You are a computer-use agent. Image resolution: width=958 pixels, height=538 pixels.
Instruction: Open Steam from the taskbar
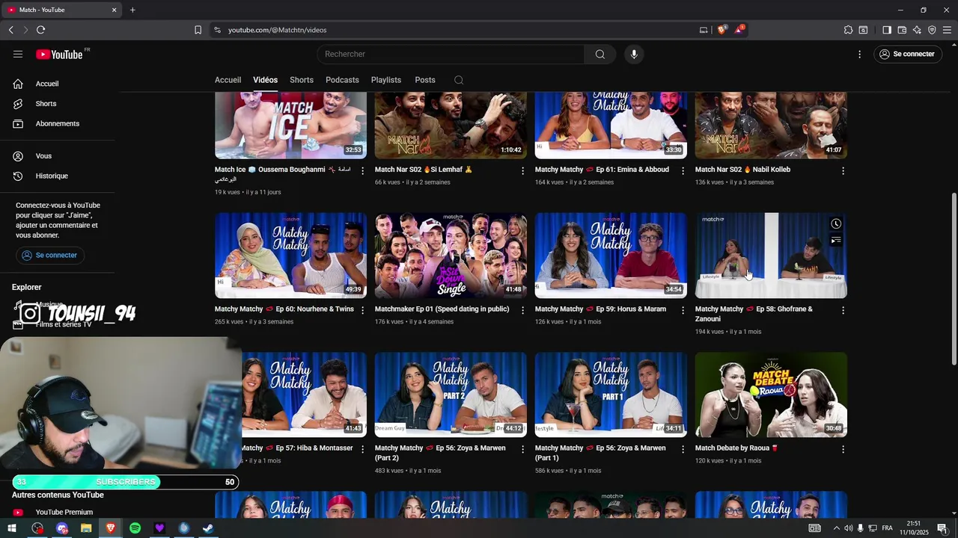pyautogui.click(x=208, y=528)
